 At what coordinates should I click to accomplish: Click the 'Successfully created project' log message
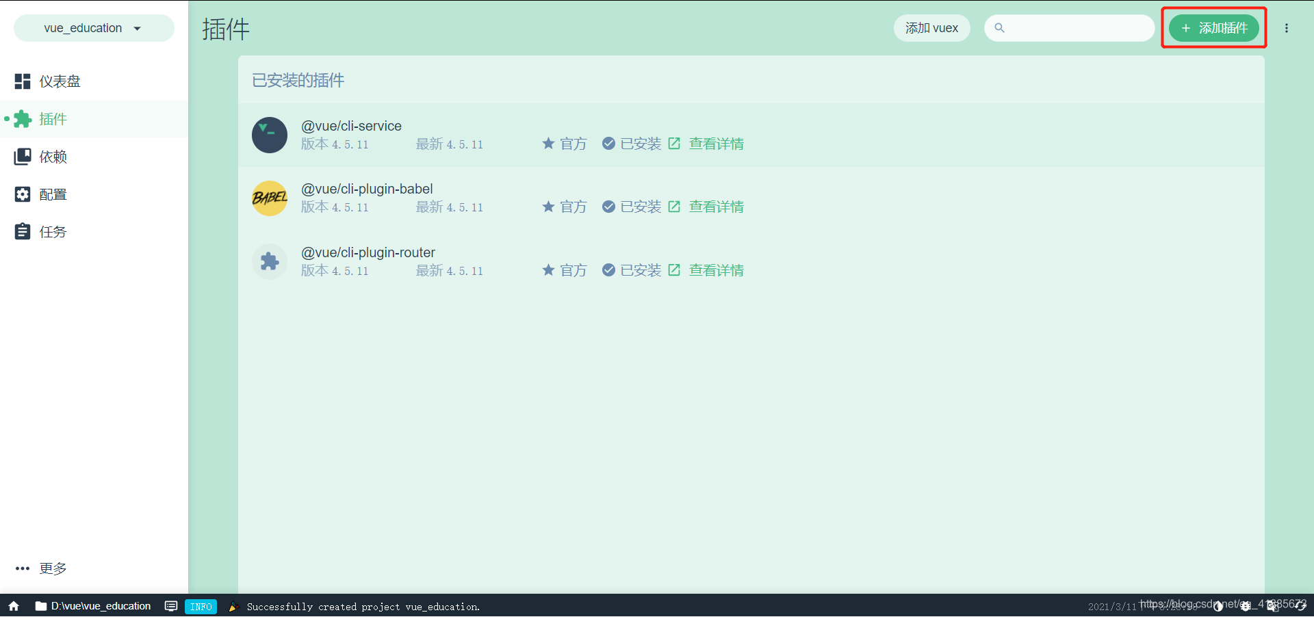pos(363,607)
